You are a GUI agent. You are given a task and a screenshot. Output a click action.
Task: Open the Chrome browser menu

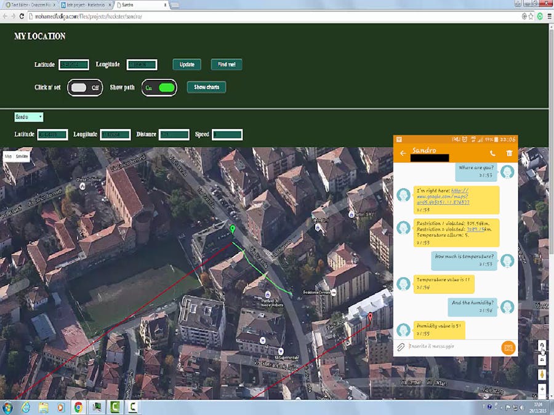coord(550,16)
